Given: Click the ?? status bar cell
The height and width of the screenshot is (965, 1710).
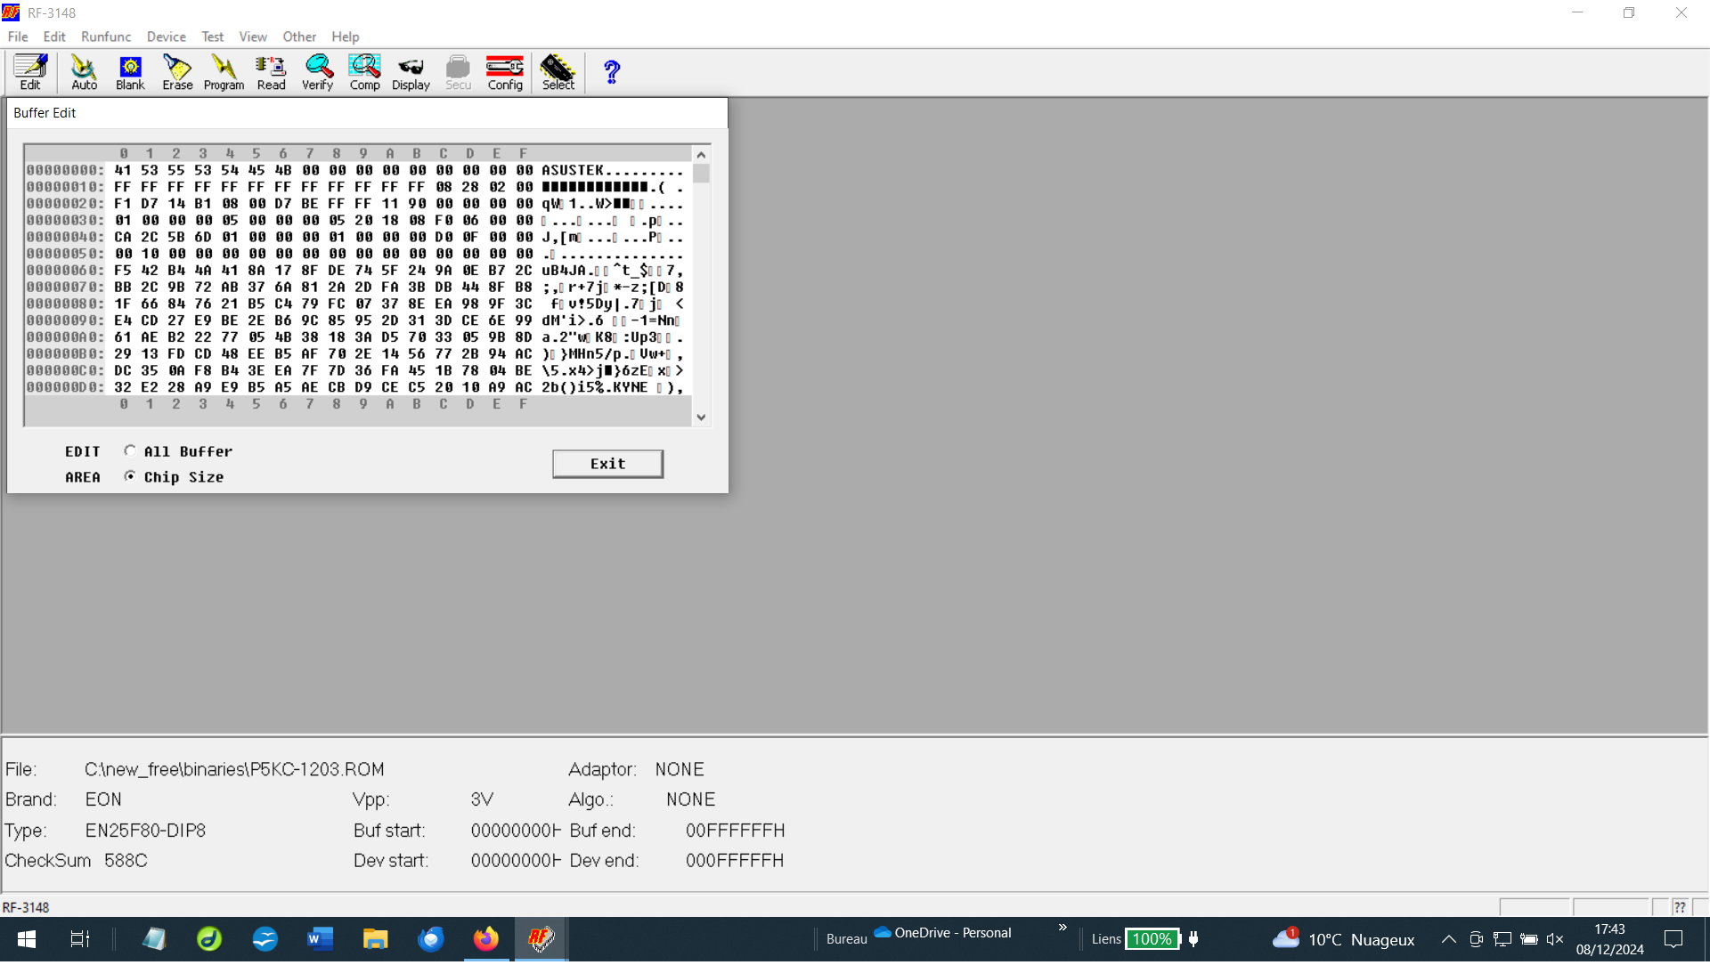Looking at the screenshot, I should pyautogui.click(x=1680, y=907).
